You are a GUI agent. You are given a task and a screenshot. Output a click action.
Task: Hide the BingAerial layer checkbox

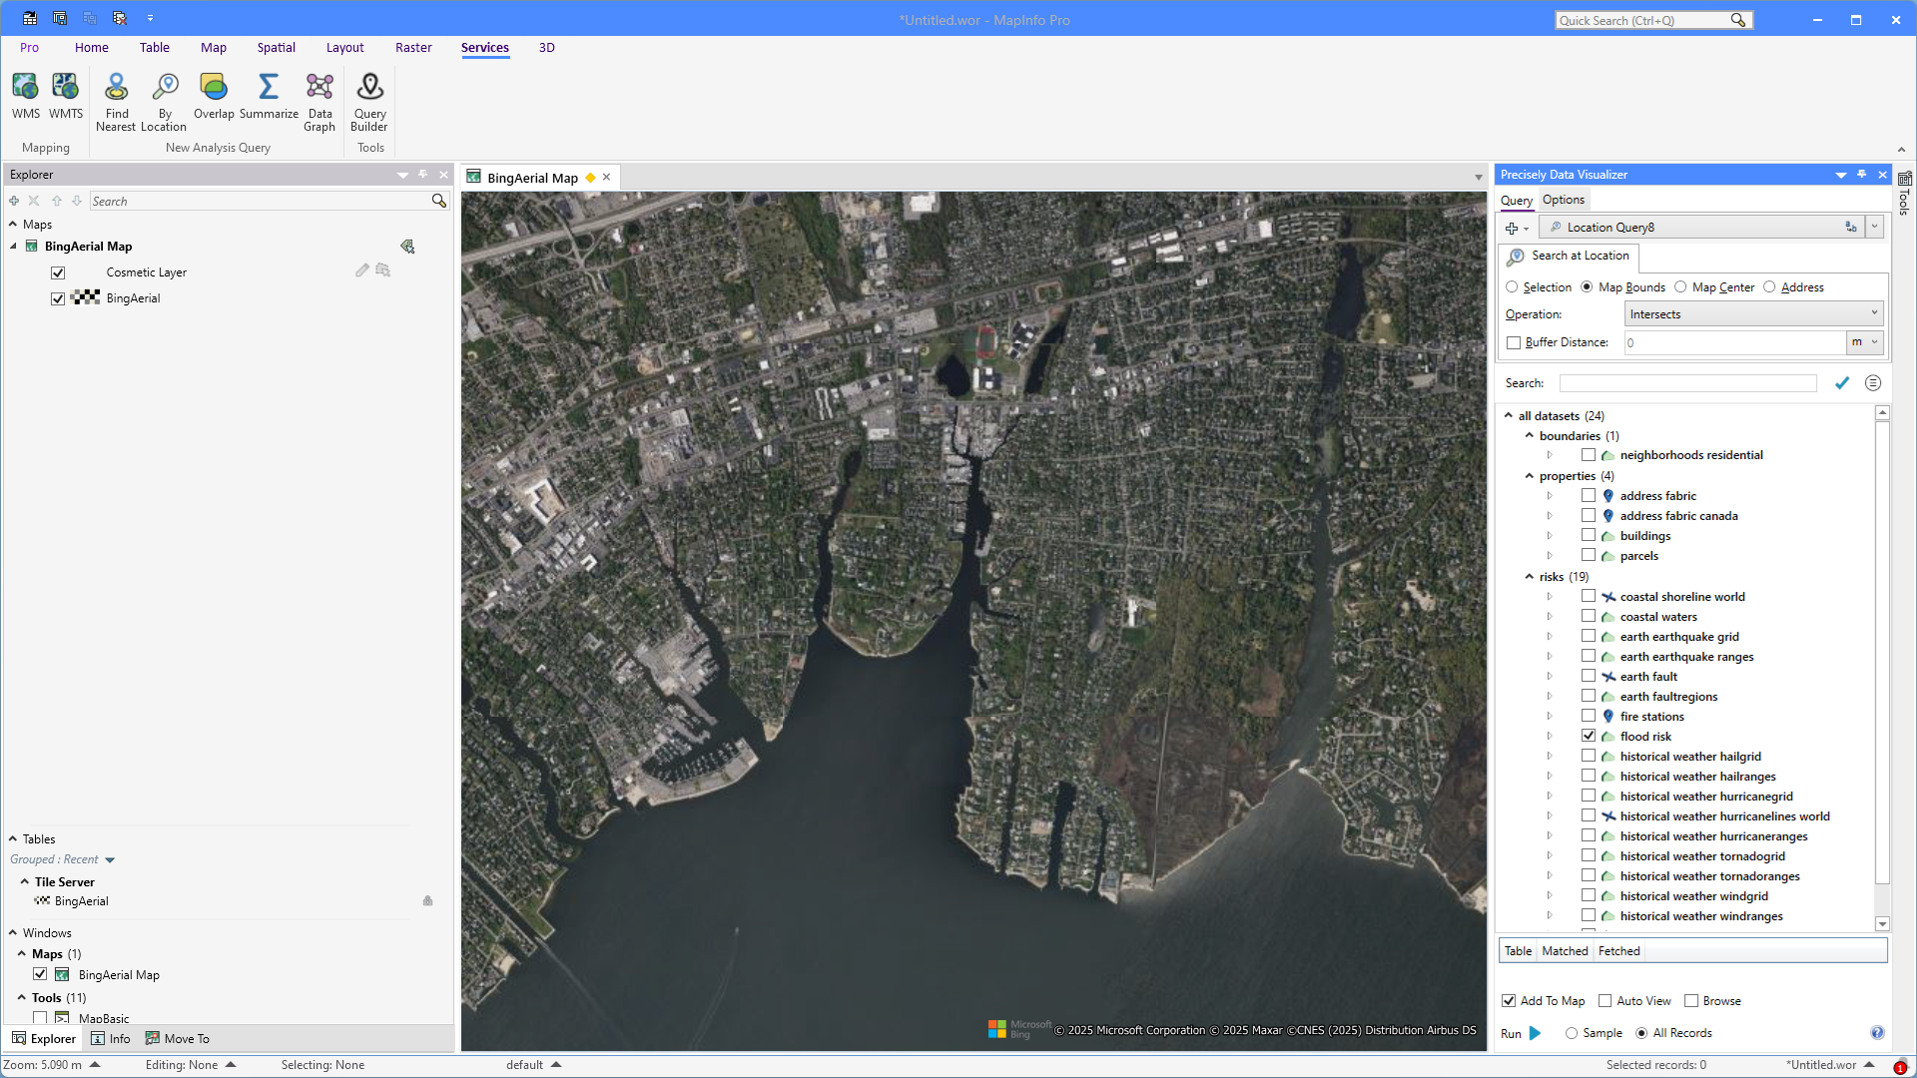(58, 298)
